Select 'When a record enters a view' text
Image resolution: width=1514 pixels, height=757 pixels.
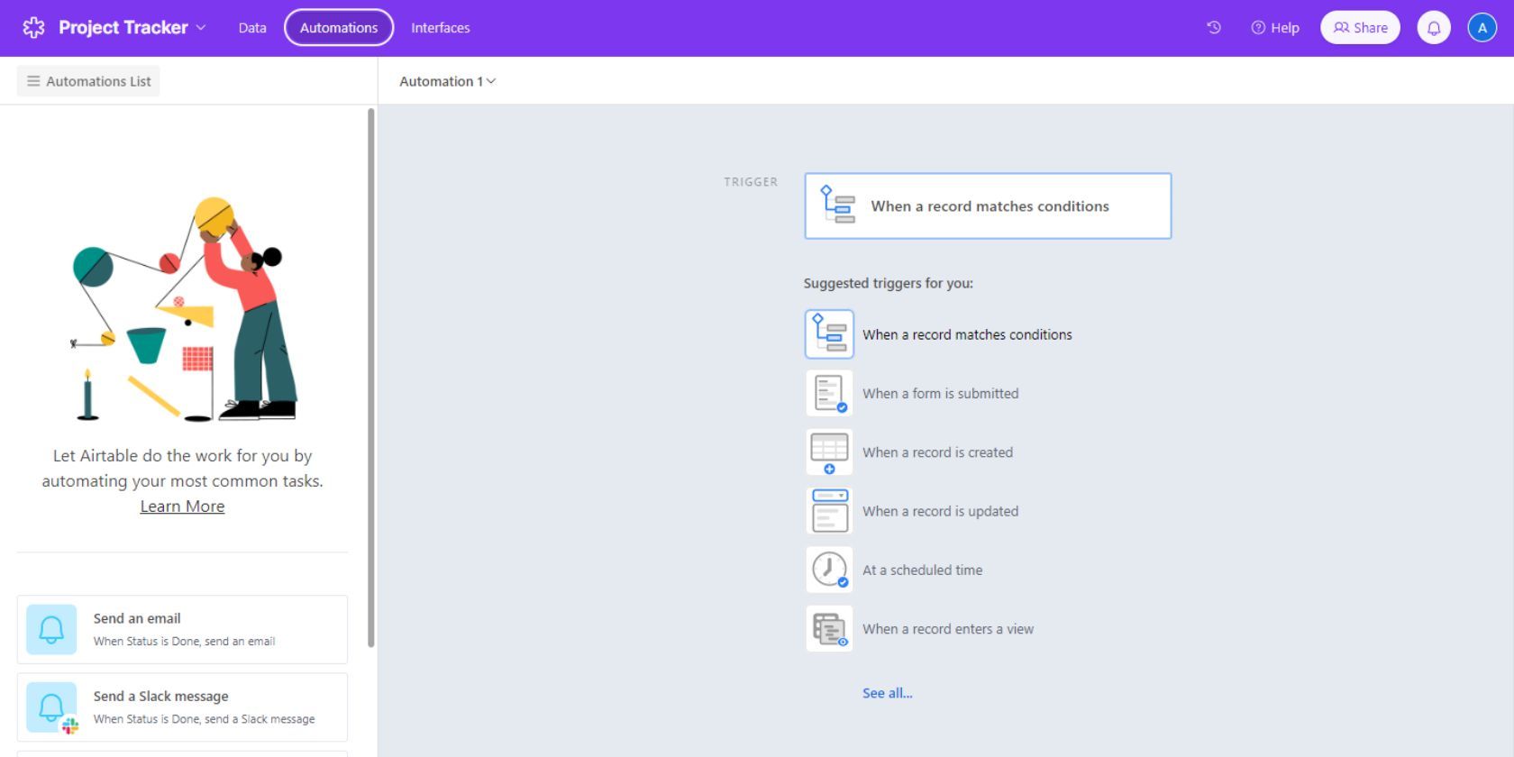tap(948, 629)
